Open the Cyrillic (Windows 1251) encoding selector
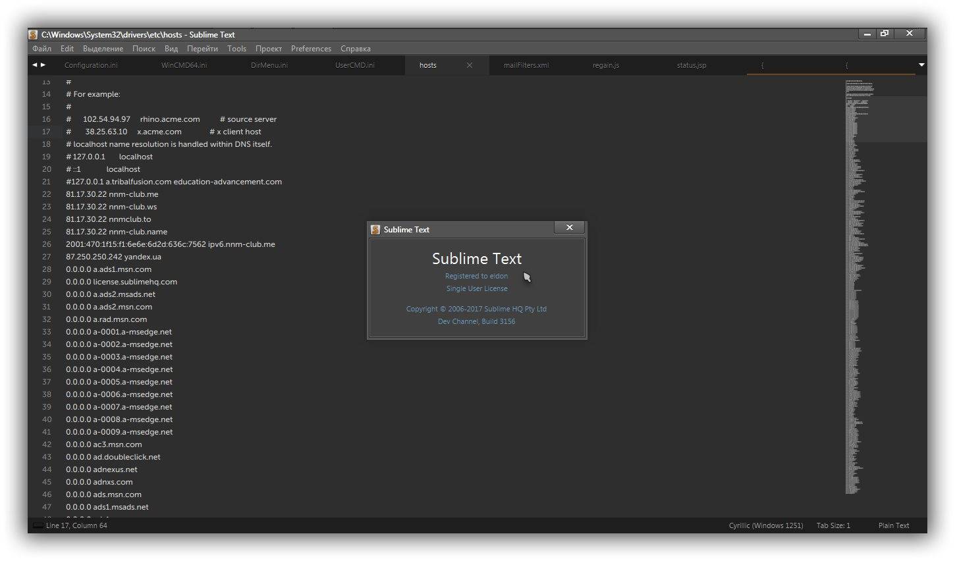The width and height of the screenshot is (955, 561). [766, 525]
